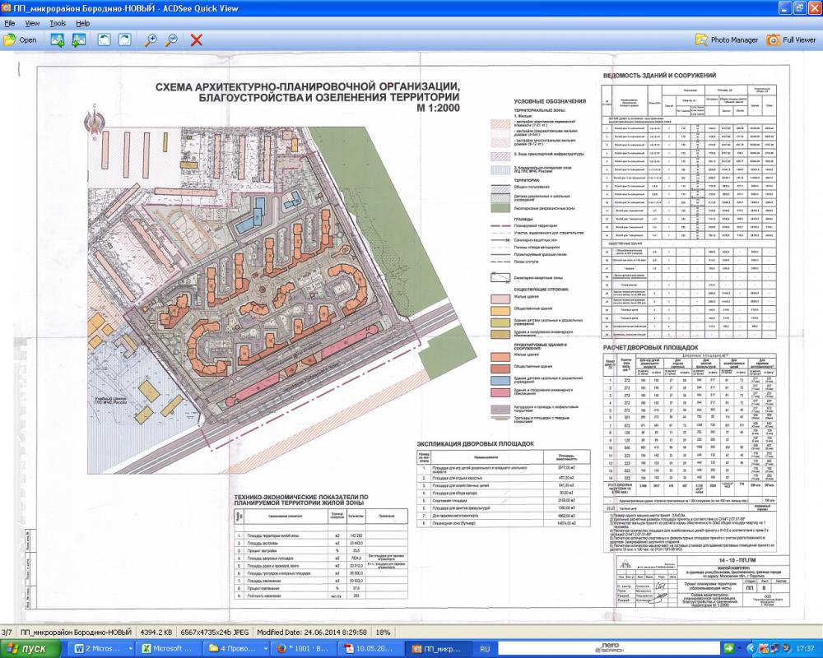The width and height of the screenshot is (823, 658).
Task: Click the RU language indicator
Action: click(x=485, y=649)
